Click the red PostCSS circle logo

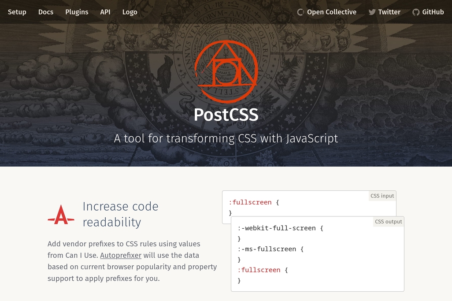(226, 71)
